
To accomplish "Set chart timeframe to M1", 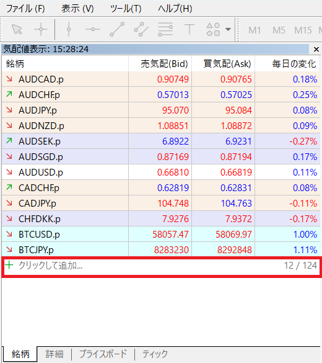I will (x=255, y=30).
